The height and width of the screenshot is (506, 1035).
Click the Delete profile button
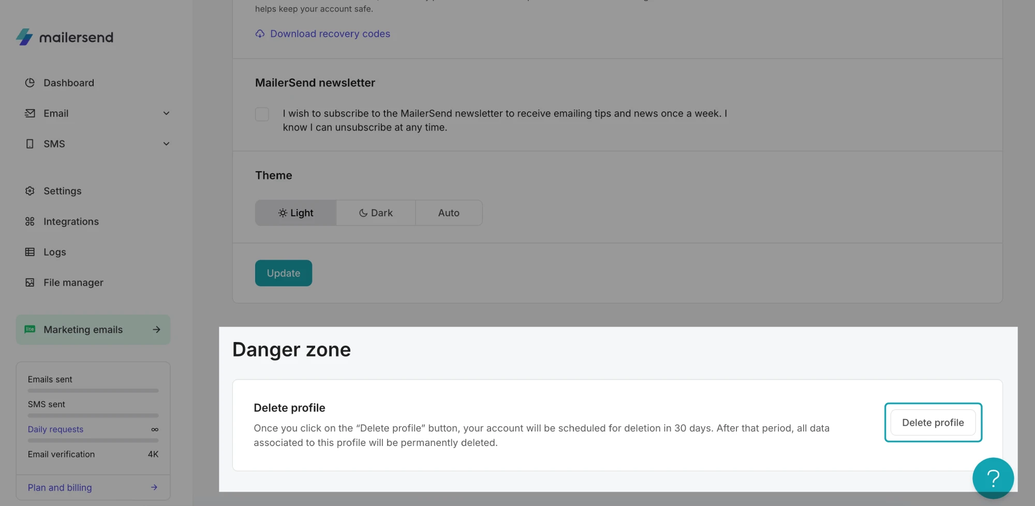pos(933,423)
